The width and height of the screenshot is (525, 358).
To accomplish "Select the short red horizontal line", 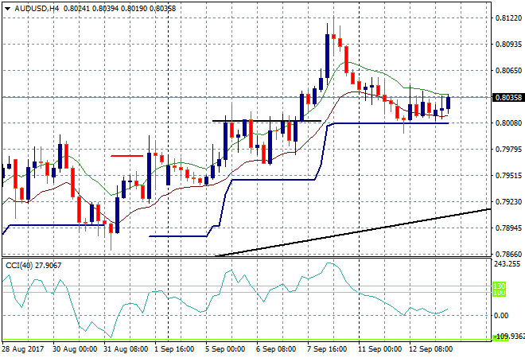I will pos(127,156).
